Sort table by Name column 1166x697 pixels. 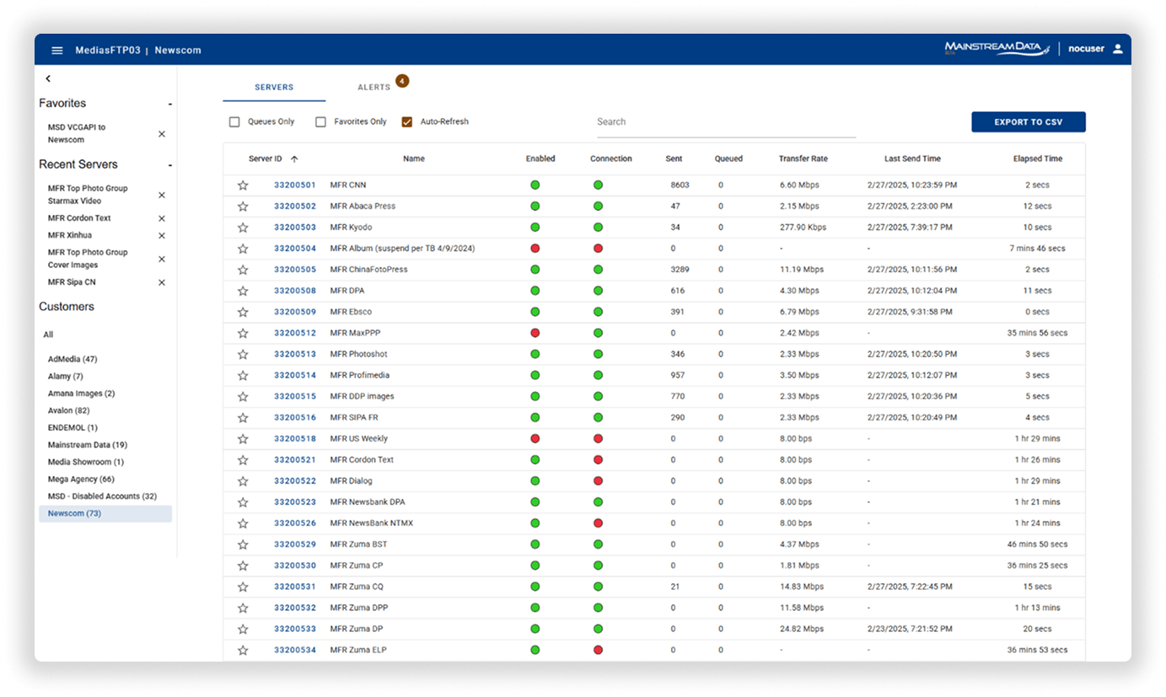click(x=414, y=158)
